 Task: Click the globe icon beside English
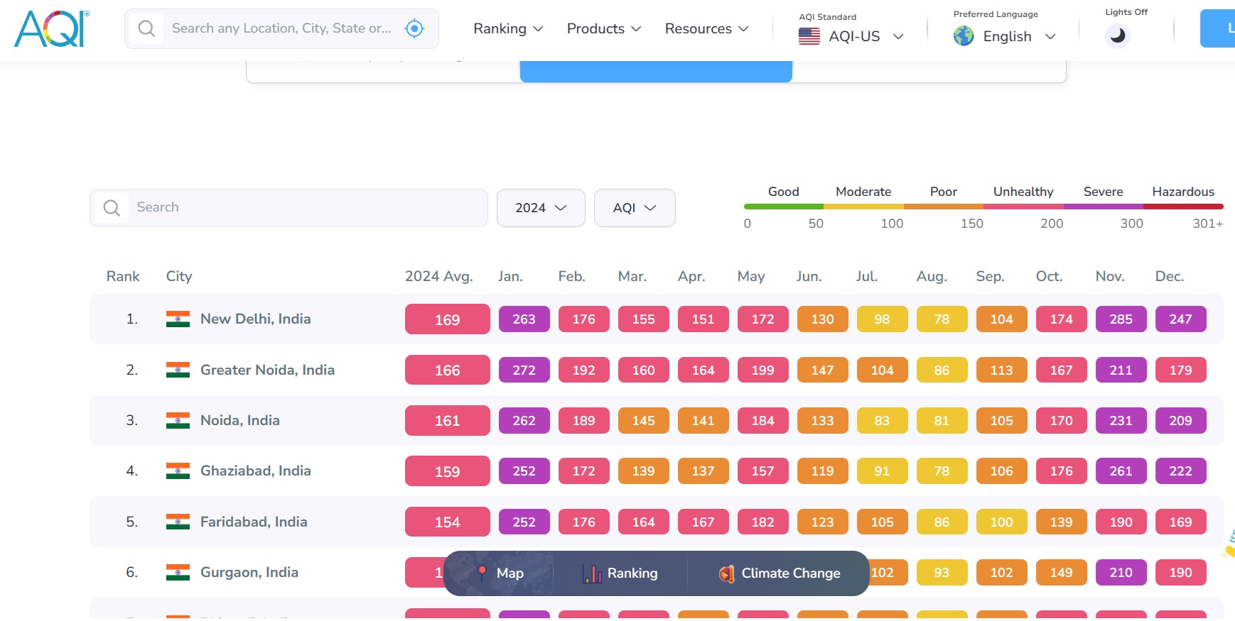coord(964,36)
